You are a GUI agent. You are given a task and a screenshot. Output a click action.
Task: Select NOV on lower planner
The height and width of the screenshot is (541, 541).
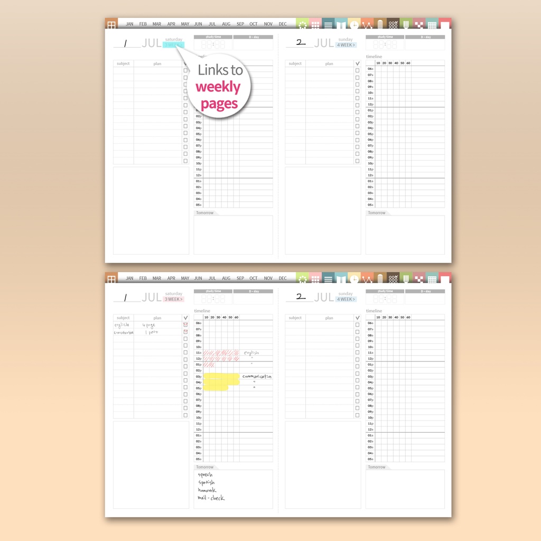[x=268, y=278]
